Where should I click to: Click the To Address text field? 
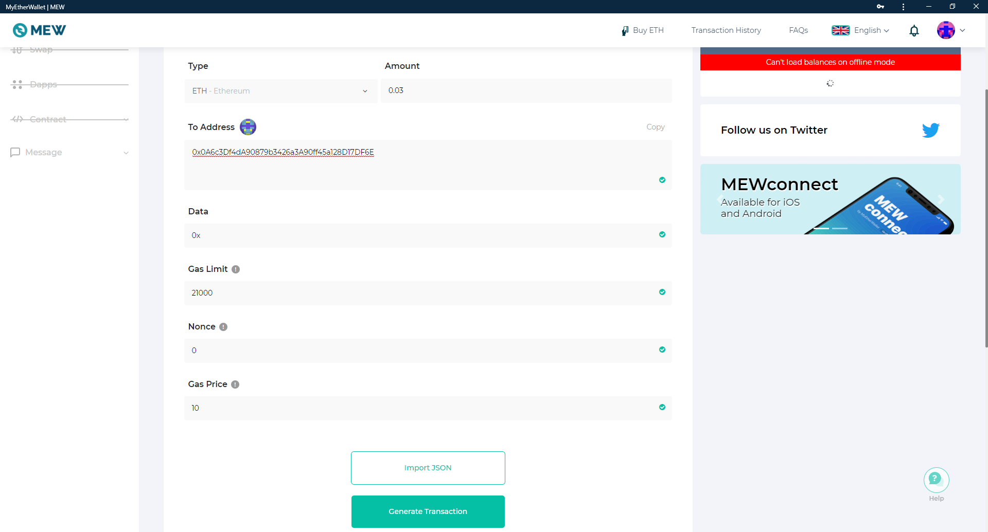pyautogui.click(x=428, y=165)
